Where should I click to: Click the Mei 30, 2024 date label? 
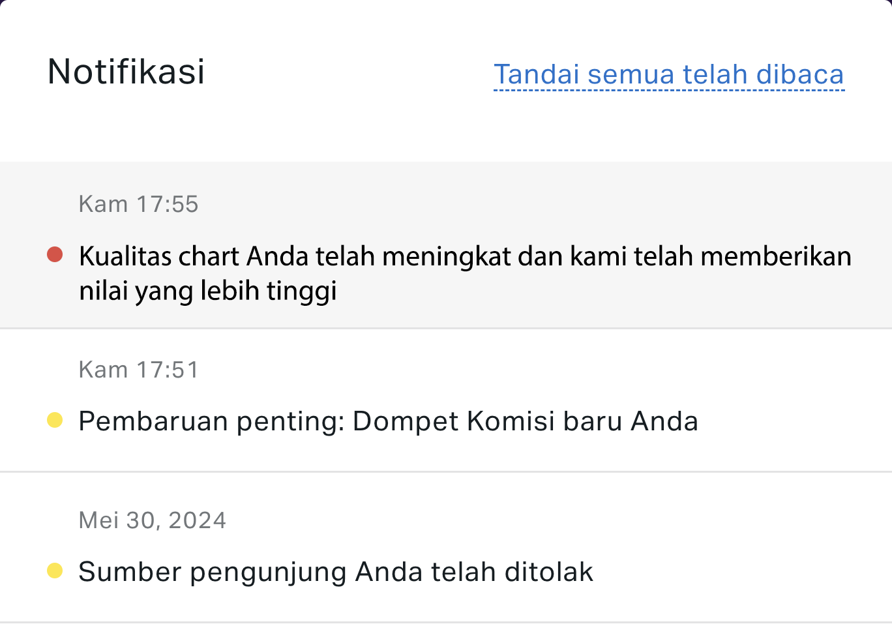pyautogui.click(x=152, y=520)
